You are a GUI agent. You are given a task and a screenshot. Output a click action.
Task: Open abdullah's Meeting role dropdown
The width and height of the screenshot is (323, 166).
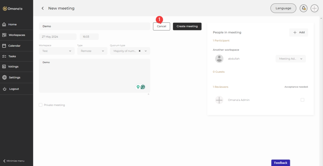291,59
